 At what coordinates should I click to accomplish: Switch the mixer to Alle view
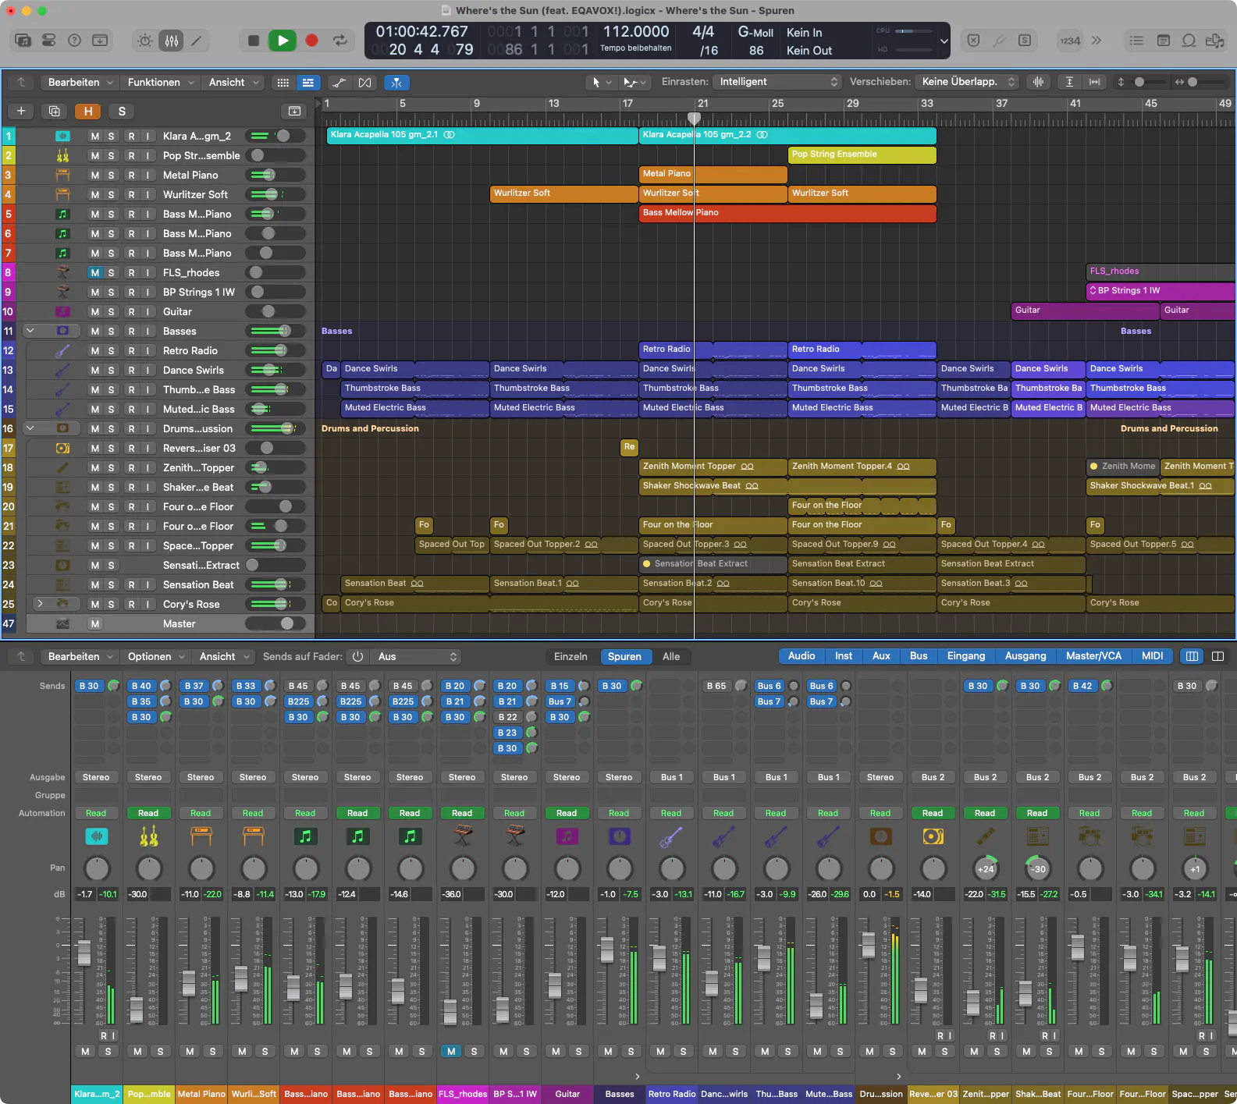(x=670, y=657)
